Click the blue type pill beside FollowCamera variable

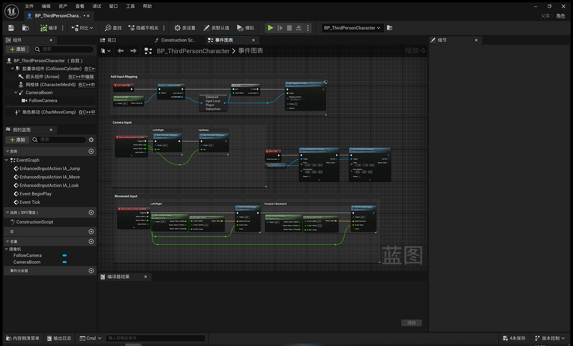[x=65, y=255]
